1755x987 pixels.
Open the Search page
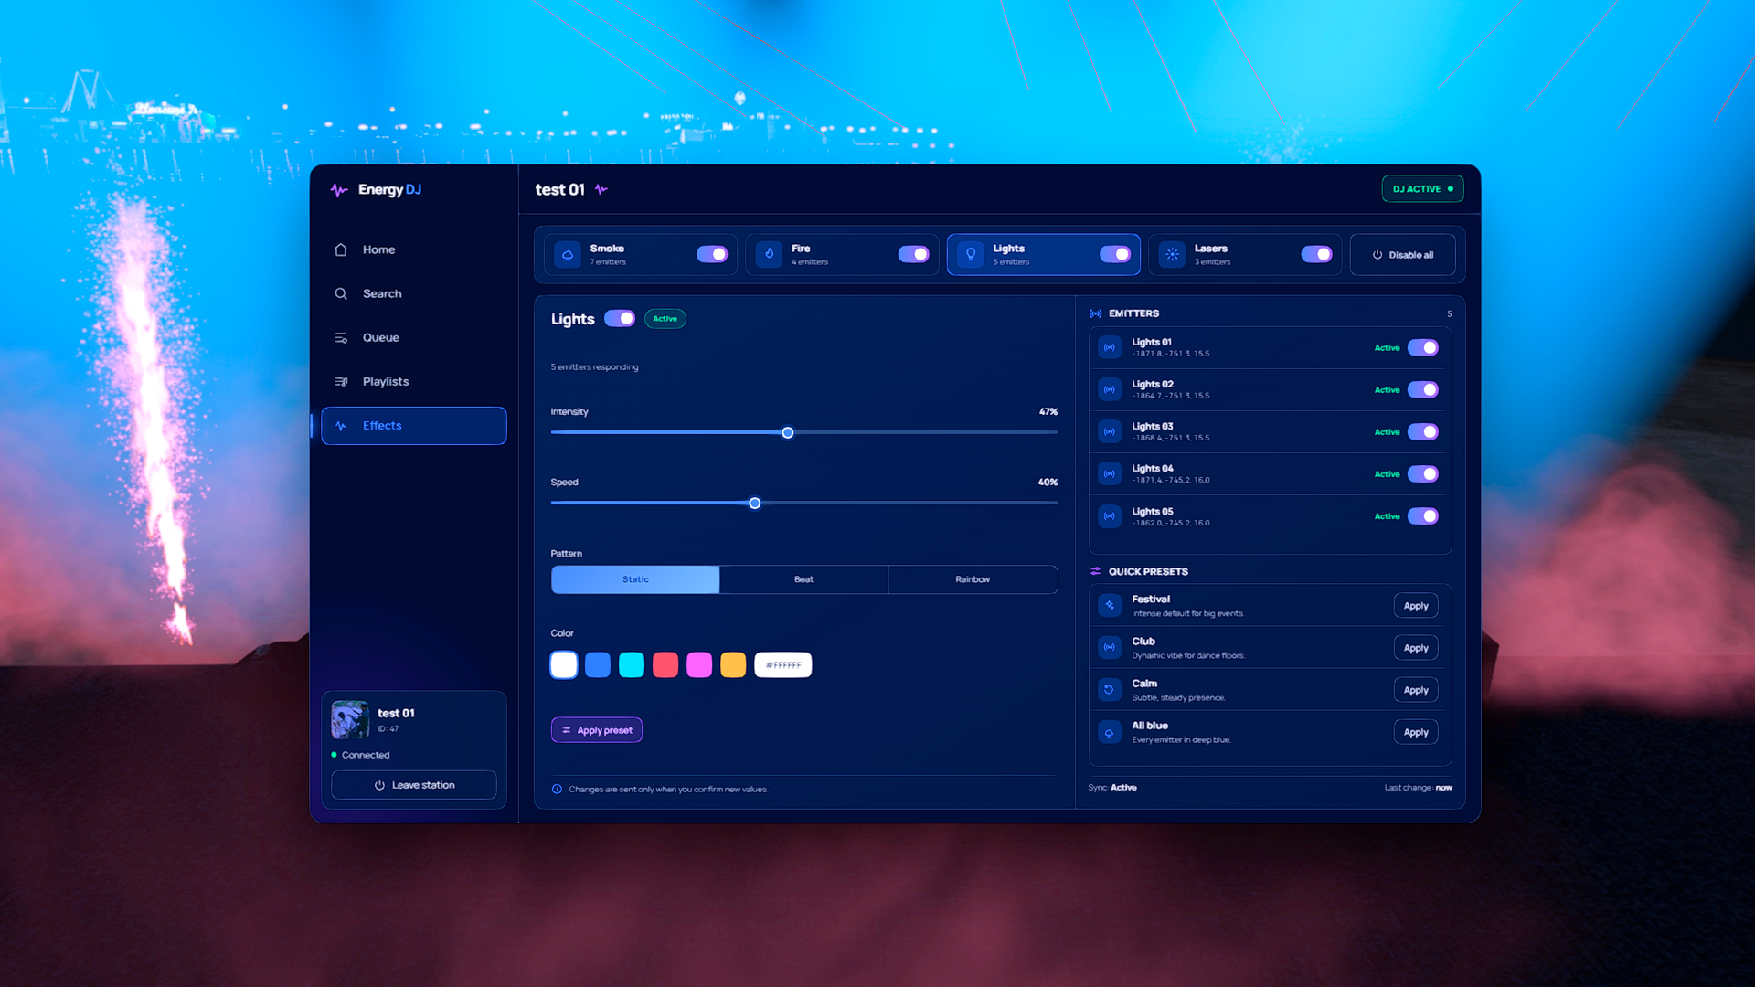coord(414,293)
